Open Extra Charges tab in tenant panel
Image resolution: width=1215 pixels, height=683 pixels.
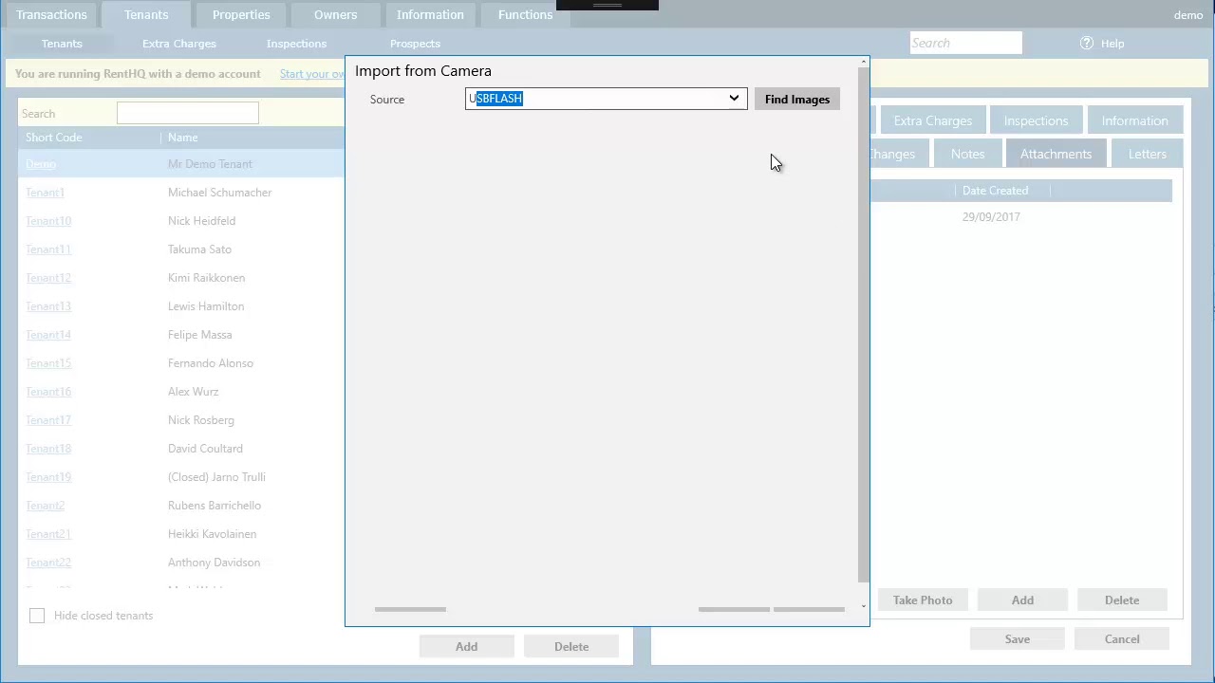coord(932,120)
